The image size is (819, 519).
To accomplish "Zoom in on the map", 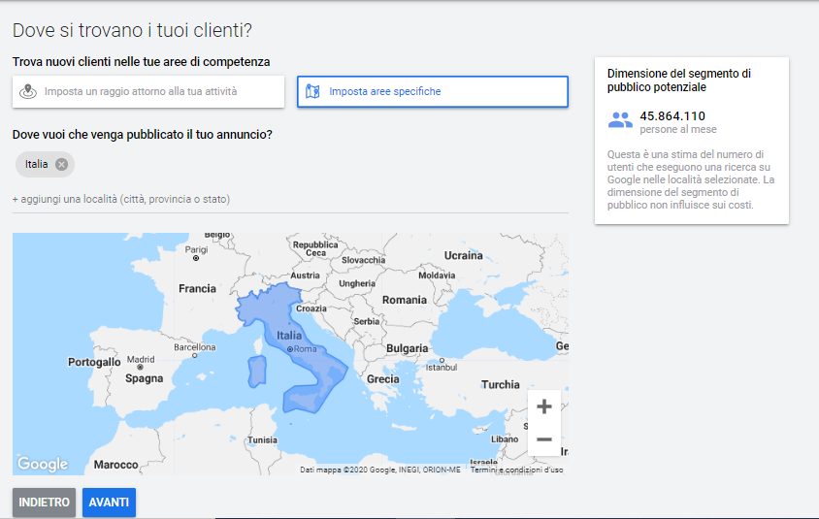I will click(543, 406).
